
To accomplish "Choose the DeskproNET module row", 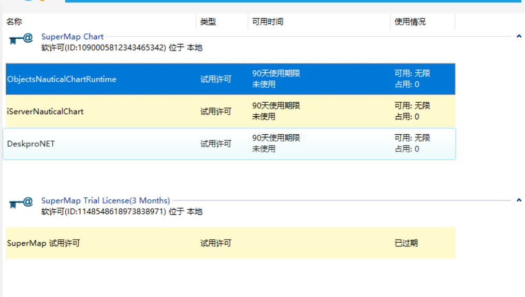I will pos(31,144).
